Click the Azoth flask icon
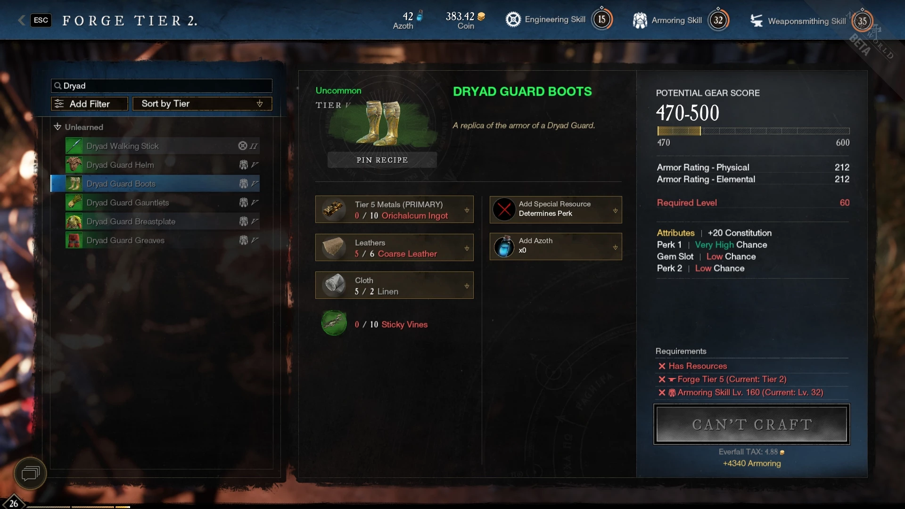 tap(504, 246)
